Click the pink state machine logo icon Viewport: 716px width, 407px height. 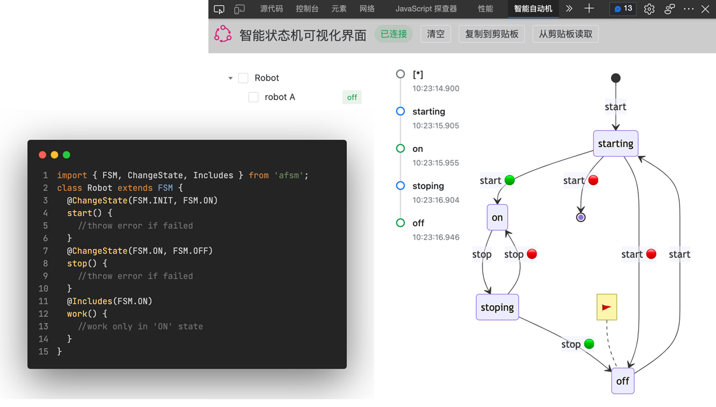(x=223, y=35)
